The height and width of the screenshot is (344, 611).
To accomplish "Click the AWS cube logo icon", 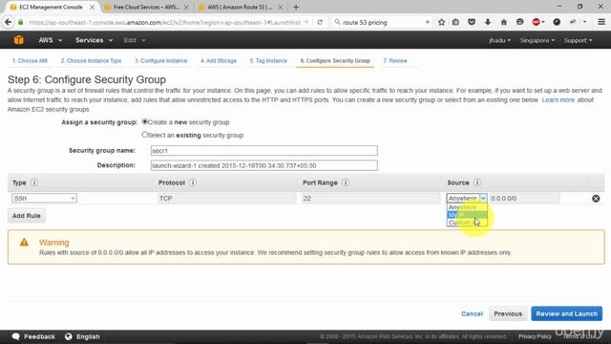I will [18, 40].
